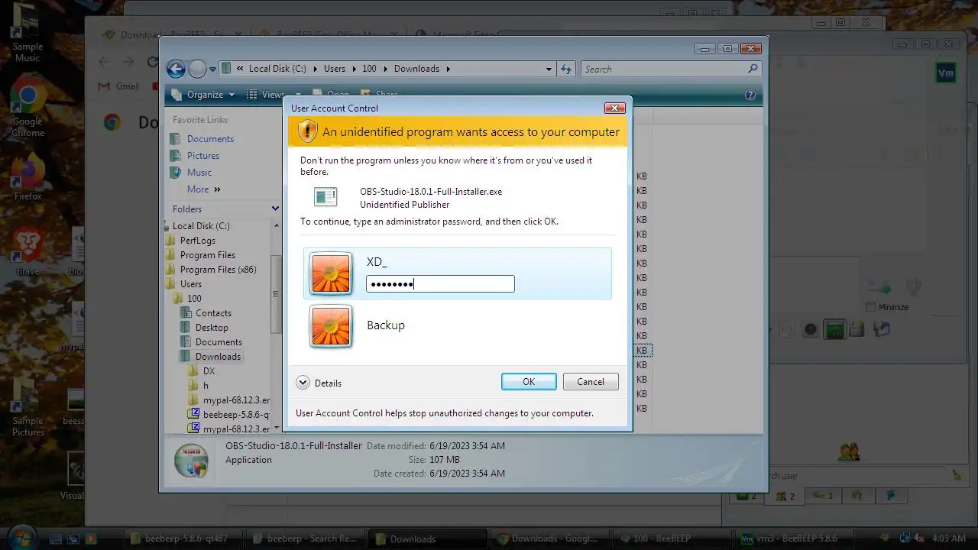Viewport: 978px width, 550px height.
Task: Select the Backup account picture
Action: pyautogui.click(x=331, y=326)
